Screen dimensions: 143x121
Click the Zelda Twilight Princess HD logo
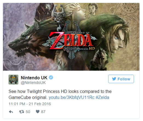pyautogui.click(x=71, y=41)
